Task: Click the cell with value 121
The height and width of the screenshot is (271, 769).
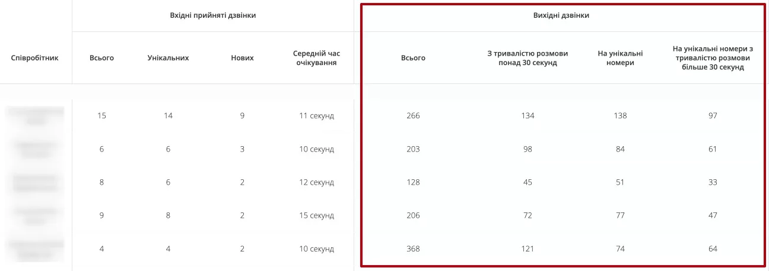Action: point(528,249)
